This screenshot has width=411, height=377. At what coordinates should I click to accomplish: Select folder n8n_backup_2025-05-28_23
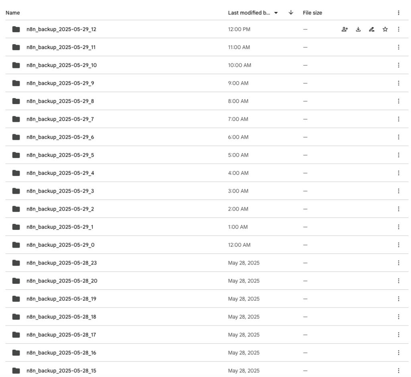207,263
